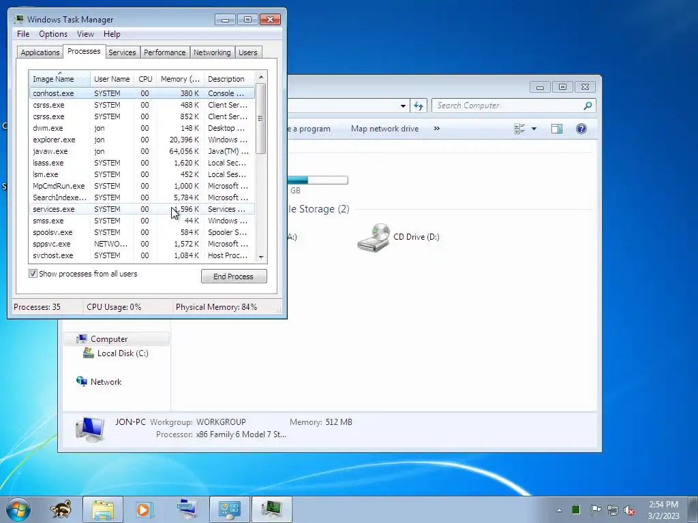Screen dimensions: 698x523
Task: Toggle the preview pane icon in Explorer
Action: point(556,129)
